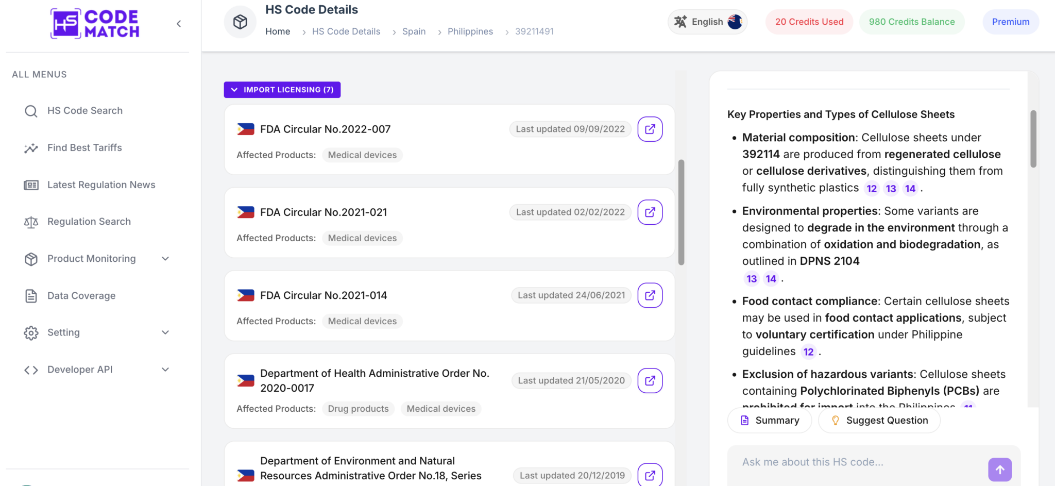Expand the Product Monitoring menu
Image resolution: width=1055 pixels, height=486 pixels.
click(x=97, y=259)
